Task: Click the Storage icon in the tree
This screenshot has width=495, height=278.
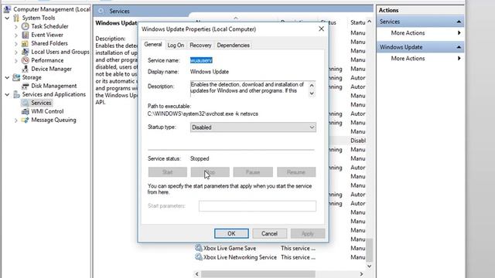Action: 16,77
